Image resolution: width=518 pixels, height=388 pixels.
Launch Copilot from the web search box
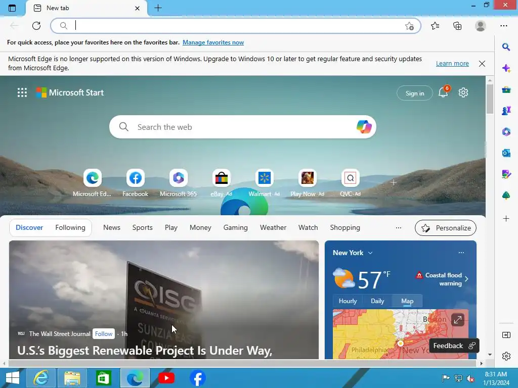[364, 127]
